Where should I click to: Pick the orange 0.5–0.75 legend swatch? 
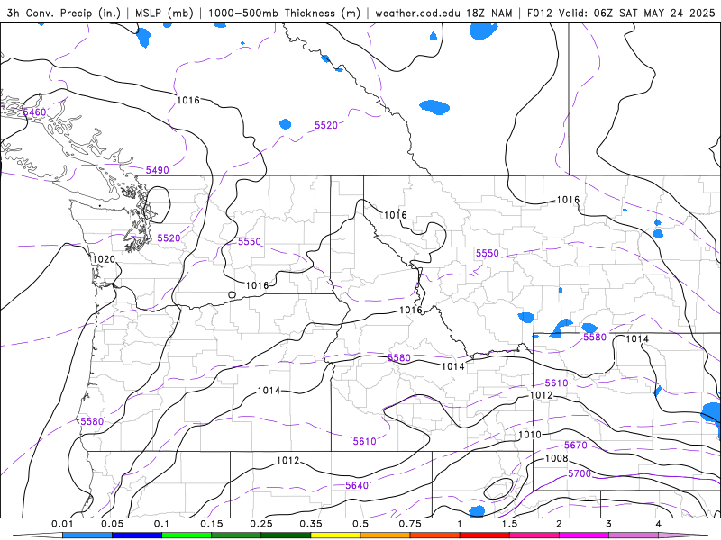pyautogui.click(x=386, y=535)
